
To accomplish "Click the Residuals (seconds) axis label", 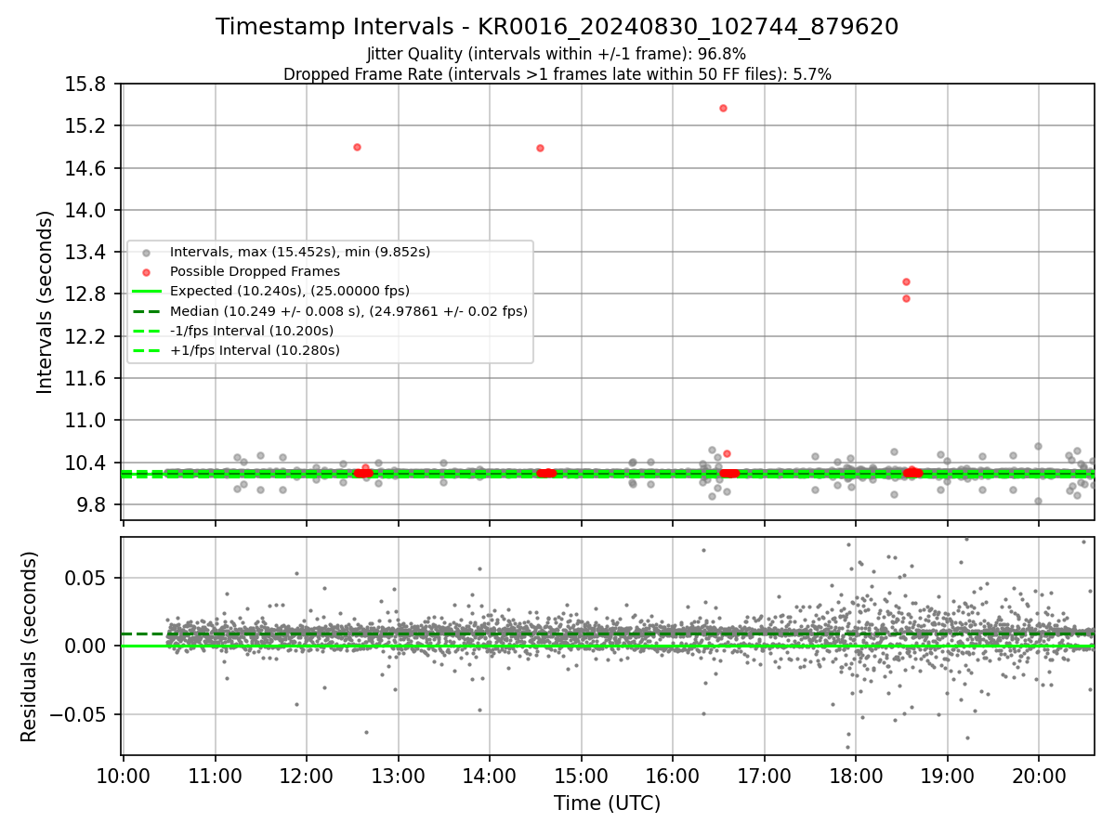I will pos(30,647).
